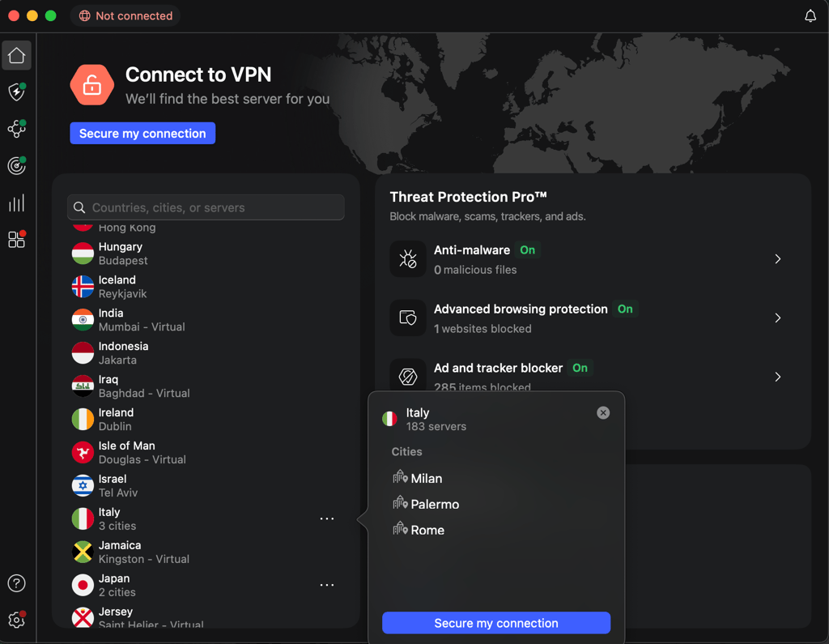Open Italy more options ellipsis
This screenshot has width=829, height=644.
coord(327,518)
